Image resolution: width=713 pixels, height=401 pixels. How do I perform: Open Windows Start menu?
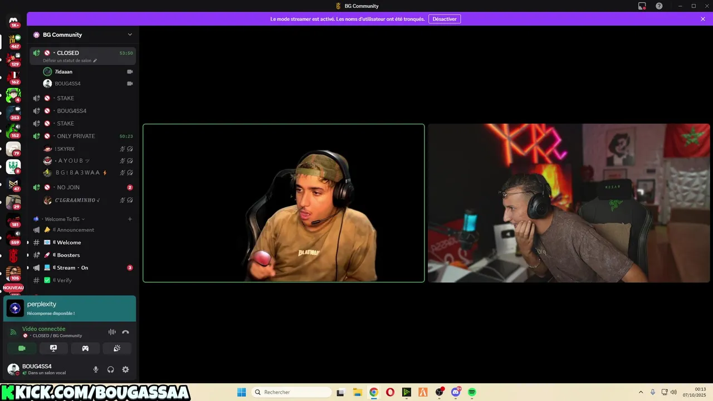(241, 392)
